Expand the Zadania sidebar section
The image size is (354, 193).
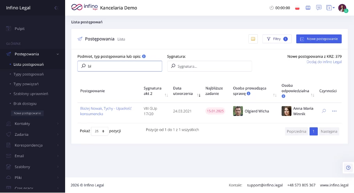point(32,135)
